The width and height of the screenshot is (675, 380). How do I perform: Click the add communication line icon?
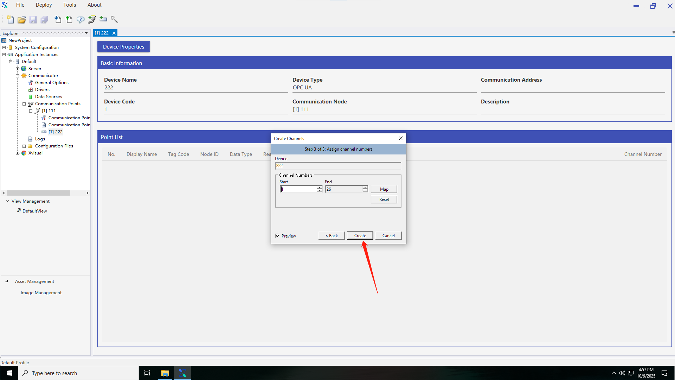point(92,20)
